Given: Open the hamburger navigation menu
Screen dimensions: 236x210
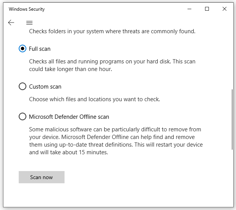Looking at the screenshot, I should (x=29, y=23).
